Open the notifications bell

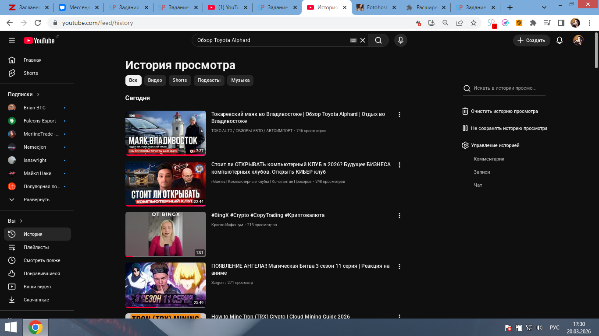[x=560, y=40]
